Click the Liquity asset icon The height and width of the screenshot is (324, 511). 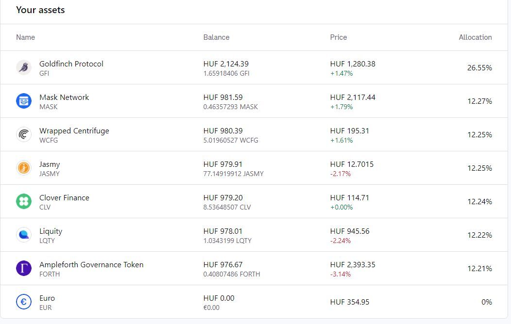(x=24, y=235)
